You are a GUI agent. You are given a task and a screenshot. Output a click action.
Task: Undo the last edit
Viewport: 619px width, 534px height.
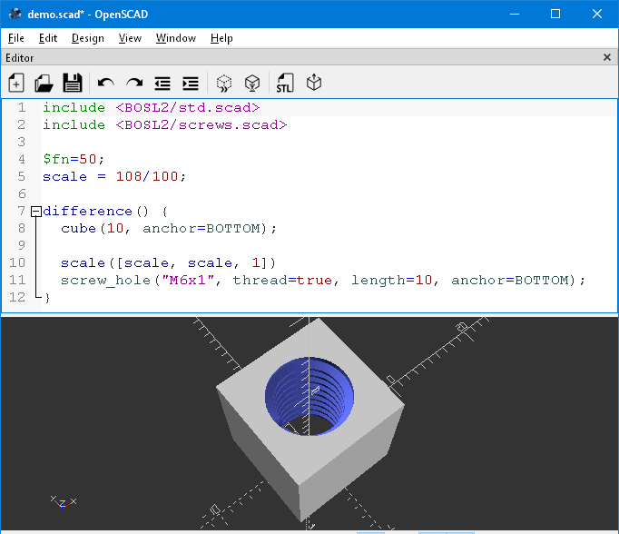105,84
